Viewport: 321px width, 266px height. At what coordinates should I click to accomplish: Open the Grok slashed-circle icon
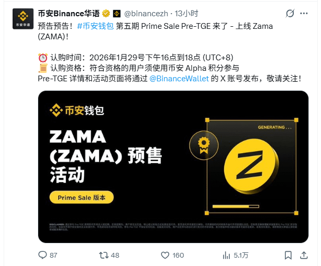(x=290, y=14)
